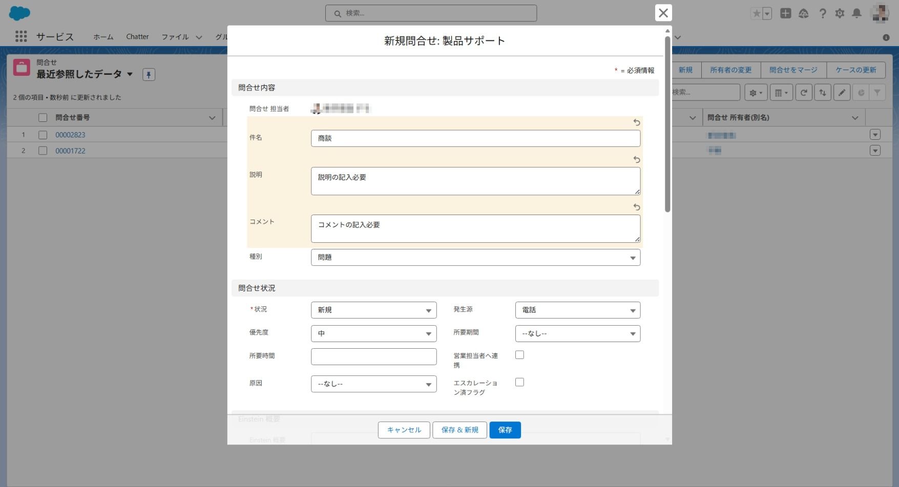Go to the ホーム tab
The width and height of the screenshot is (899, 487).
click(x=103, y=37)
